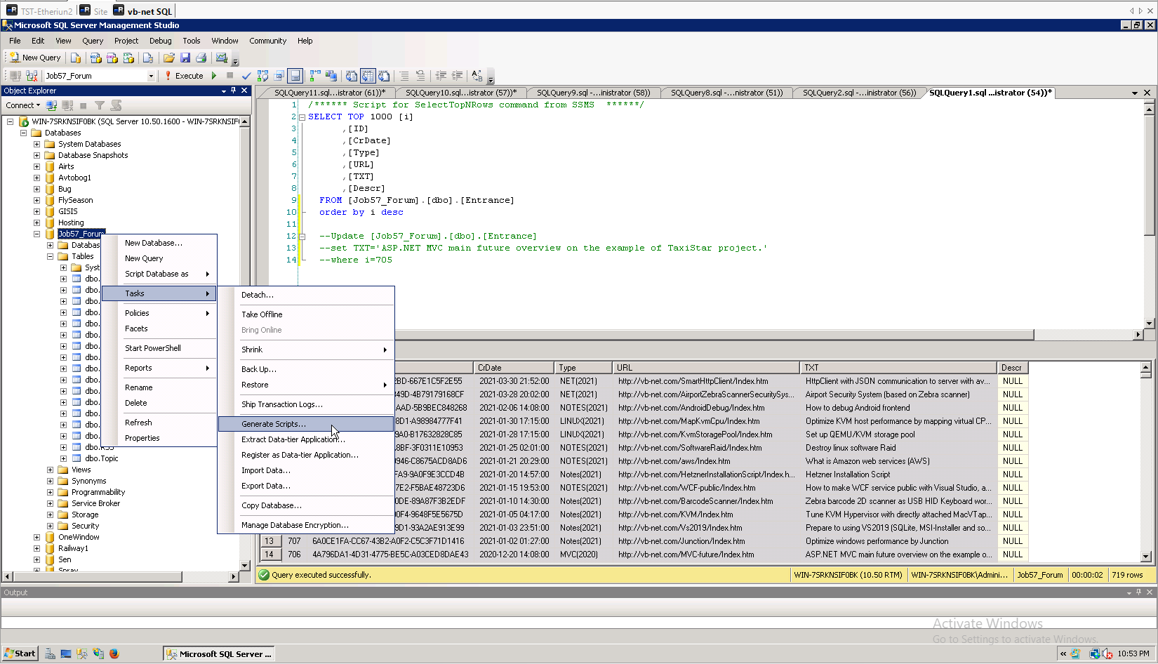Launch Firefox from the taskbar
Viewport: 1158px width, 664px height.
coord(114,653)
